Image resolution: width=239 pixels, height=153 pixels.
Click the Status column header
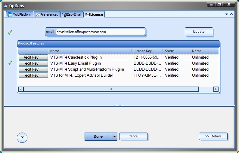coord(176,51)
